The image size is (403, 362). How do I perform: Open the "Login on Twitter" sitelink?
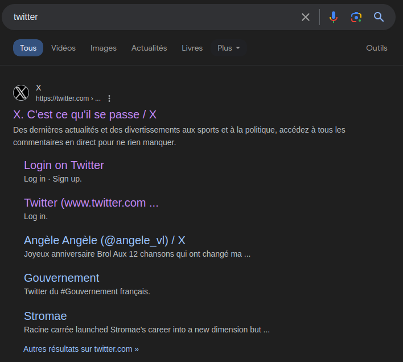(64, 165)
